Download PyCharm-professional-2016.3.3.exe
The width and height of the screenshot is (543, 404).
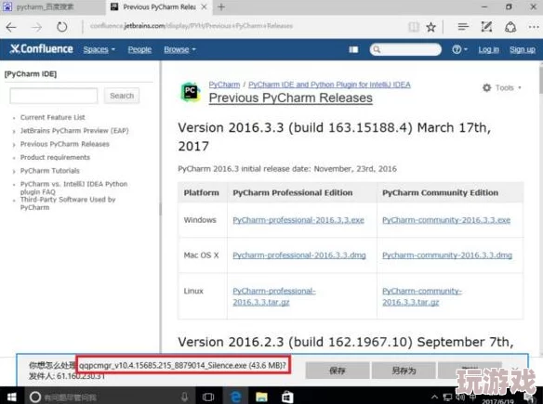298,220
